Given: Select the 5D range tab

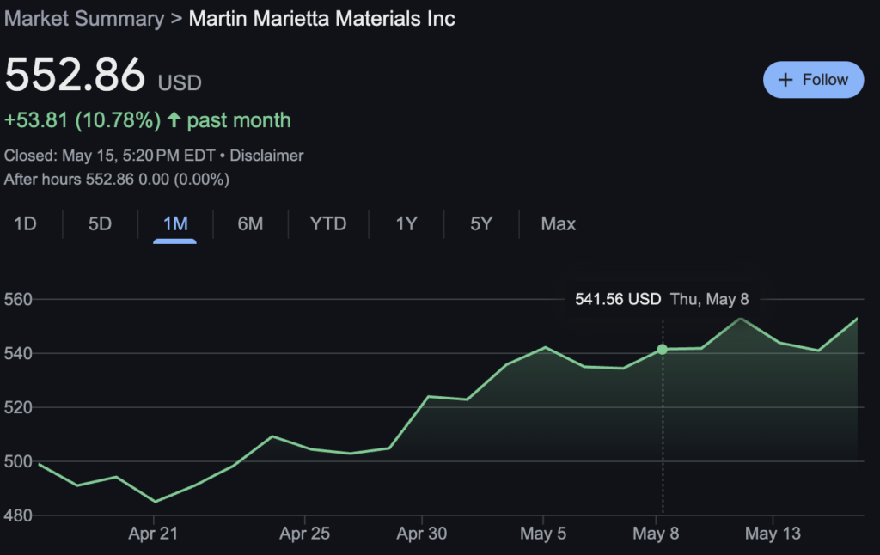Looking at the screenshot, I should 100,224.
